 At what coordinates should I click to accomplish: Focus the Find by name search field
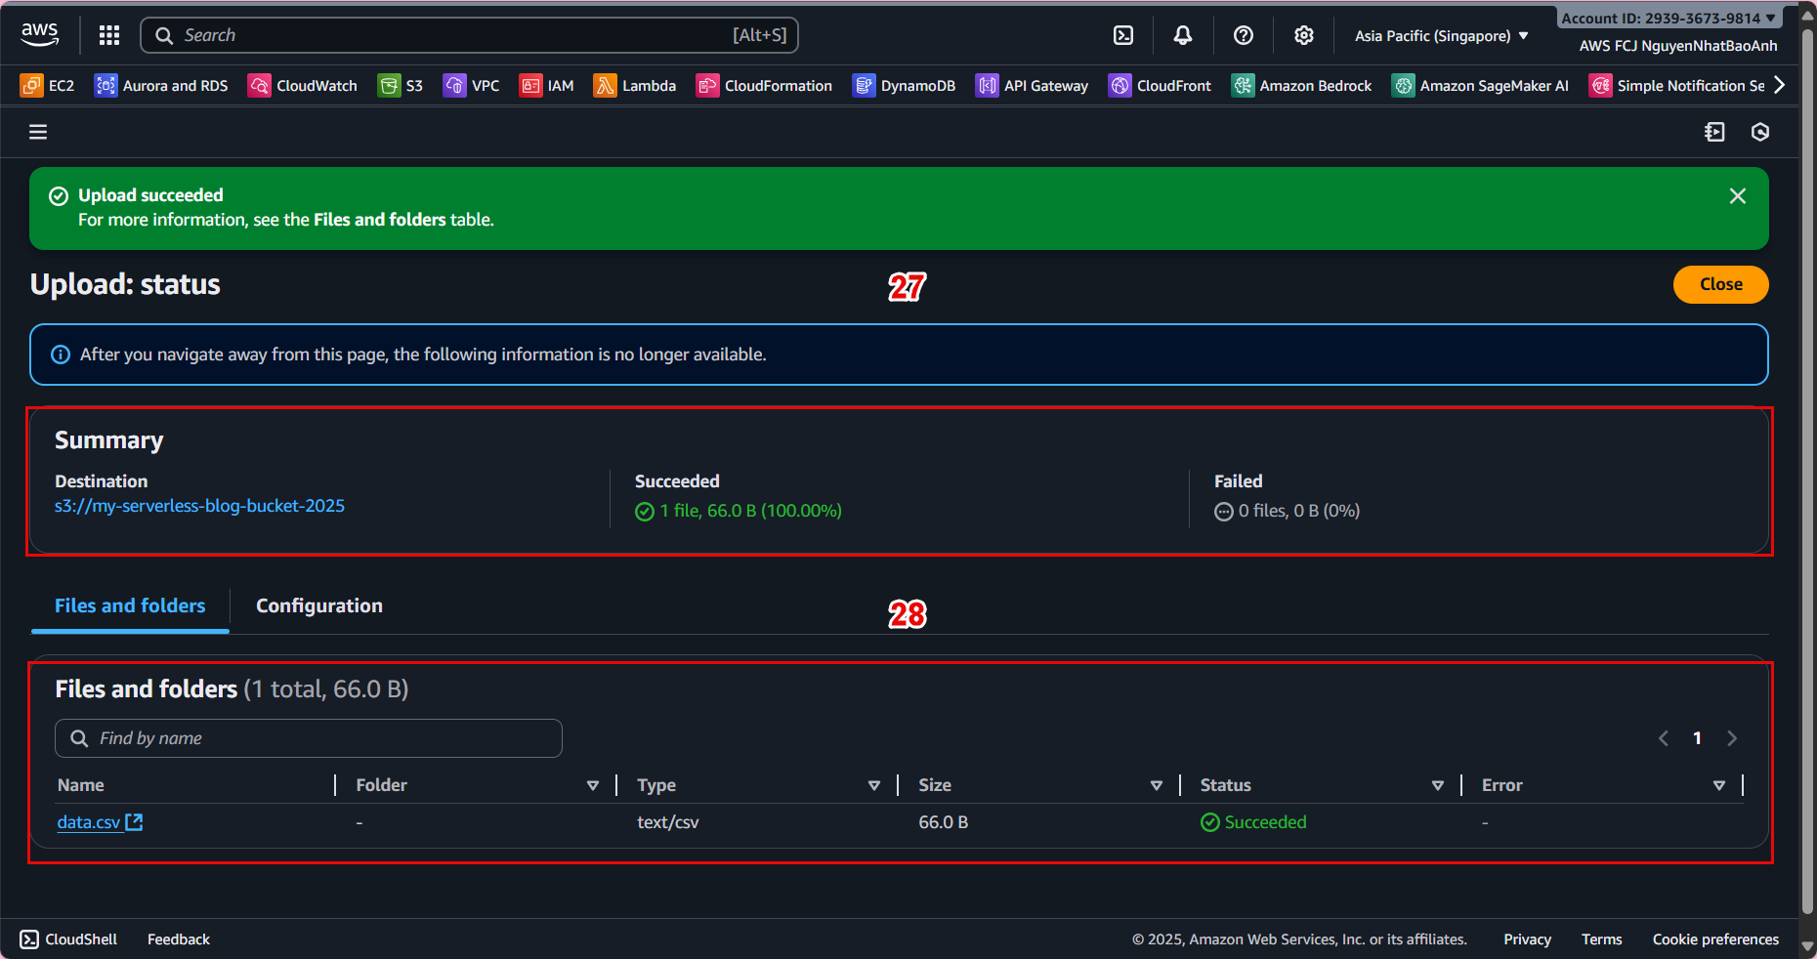click(x=309, y=738)
